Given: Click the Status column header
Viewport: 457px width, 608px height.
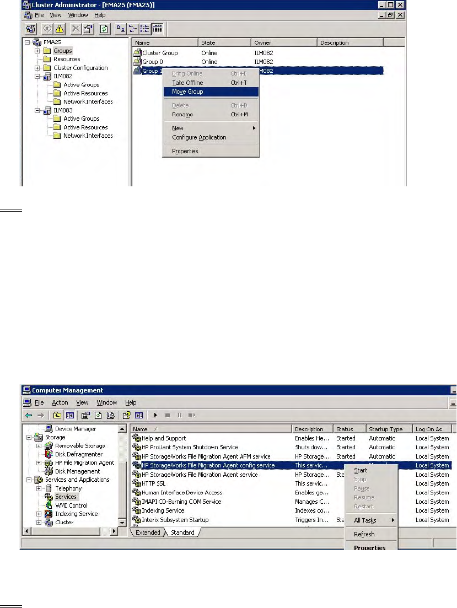Looking at the screenshot, I should coord(350,429).
